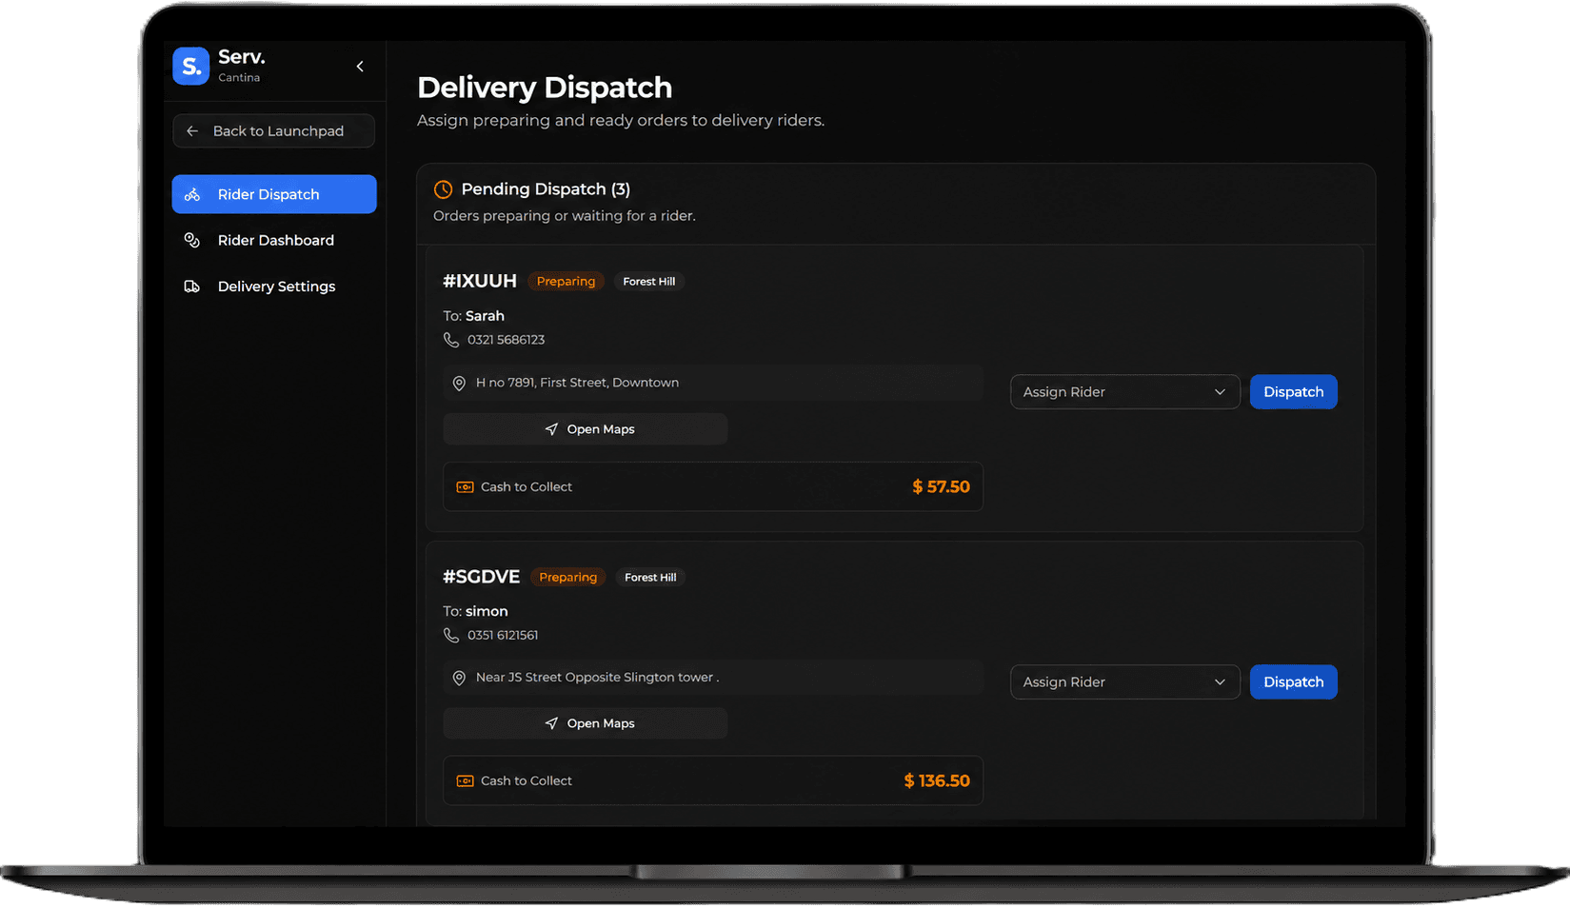Collapse the sidebar with the chevron
1570x908 pixels.
coord(360,66)
